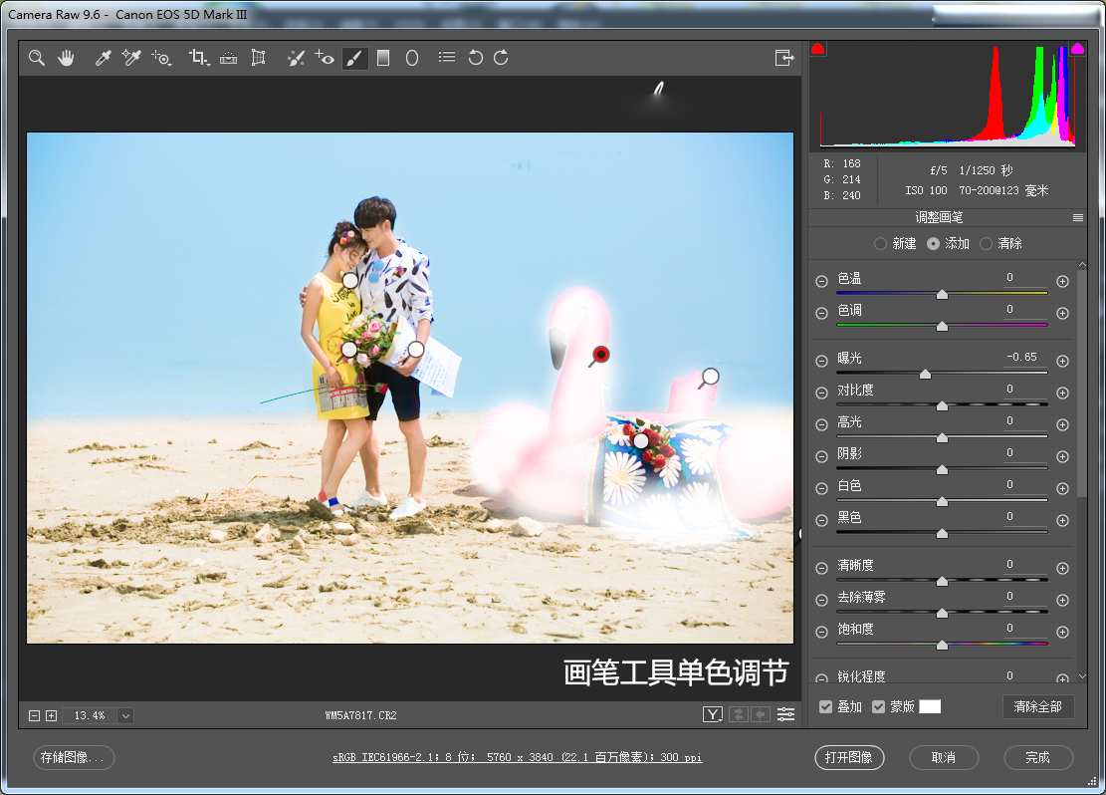
Task: Increase 色温 with plus button
Action: point(1062,281)
